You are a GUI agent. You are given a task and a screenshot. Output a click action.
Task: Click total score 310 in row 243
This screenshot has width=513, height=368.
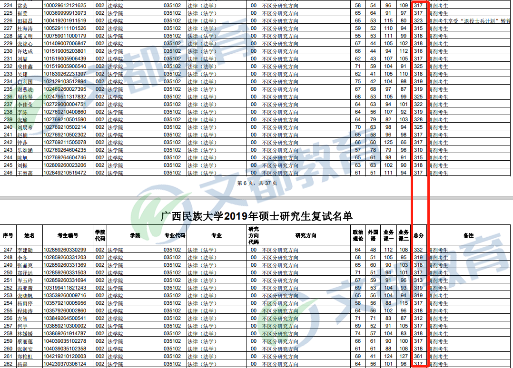(418, 150)
